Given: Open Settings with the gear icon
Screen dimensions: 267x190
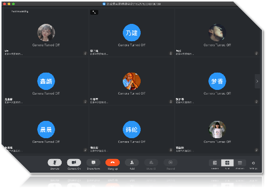Looking at the screenshot, I should tap(253, 163).
